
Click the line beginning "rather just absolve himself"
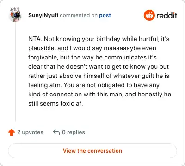(x=99, y=76)
